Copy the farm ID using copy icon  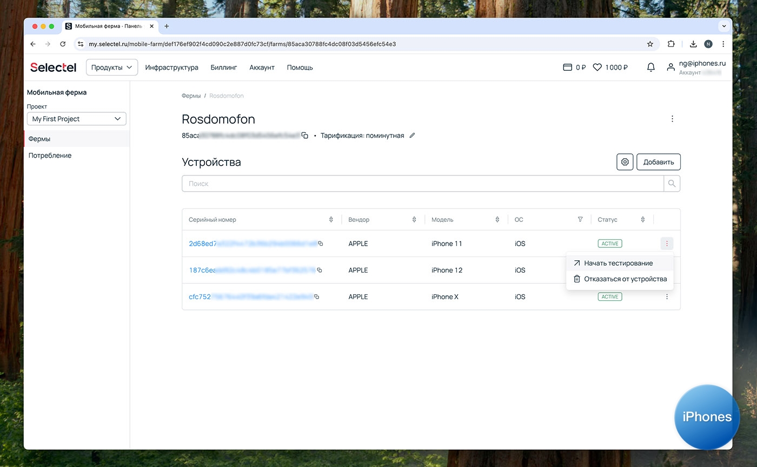[x=305, y=136]
